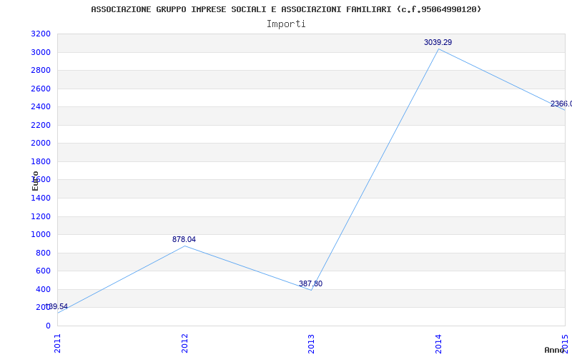Viewport: 572px width, 357px height.
Task: Select the 0 y-axis tick label
Action: click(x=48, y=326)
